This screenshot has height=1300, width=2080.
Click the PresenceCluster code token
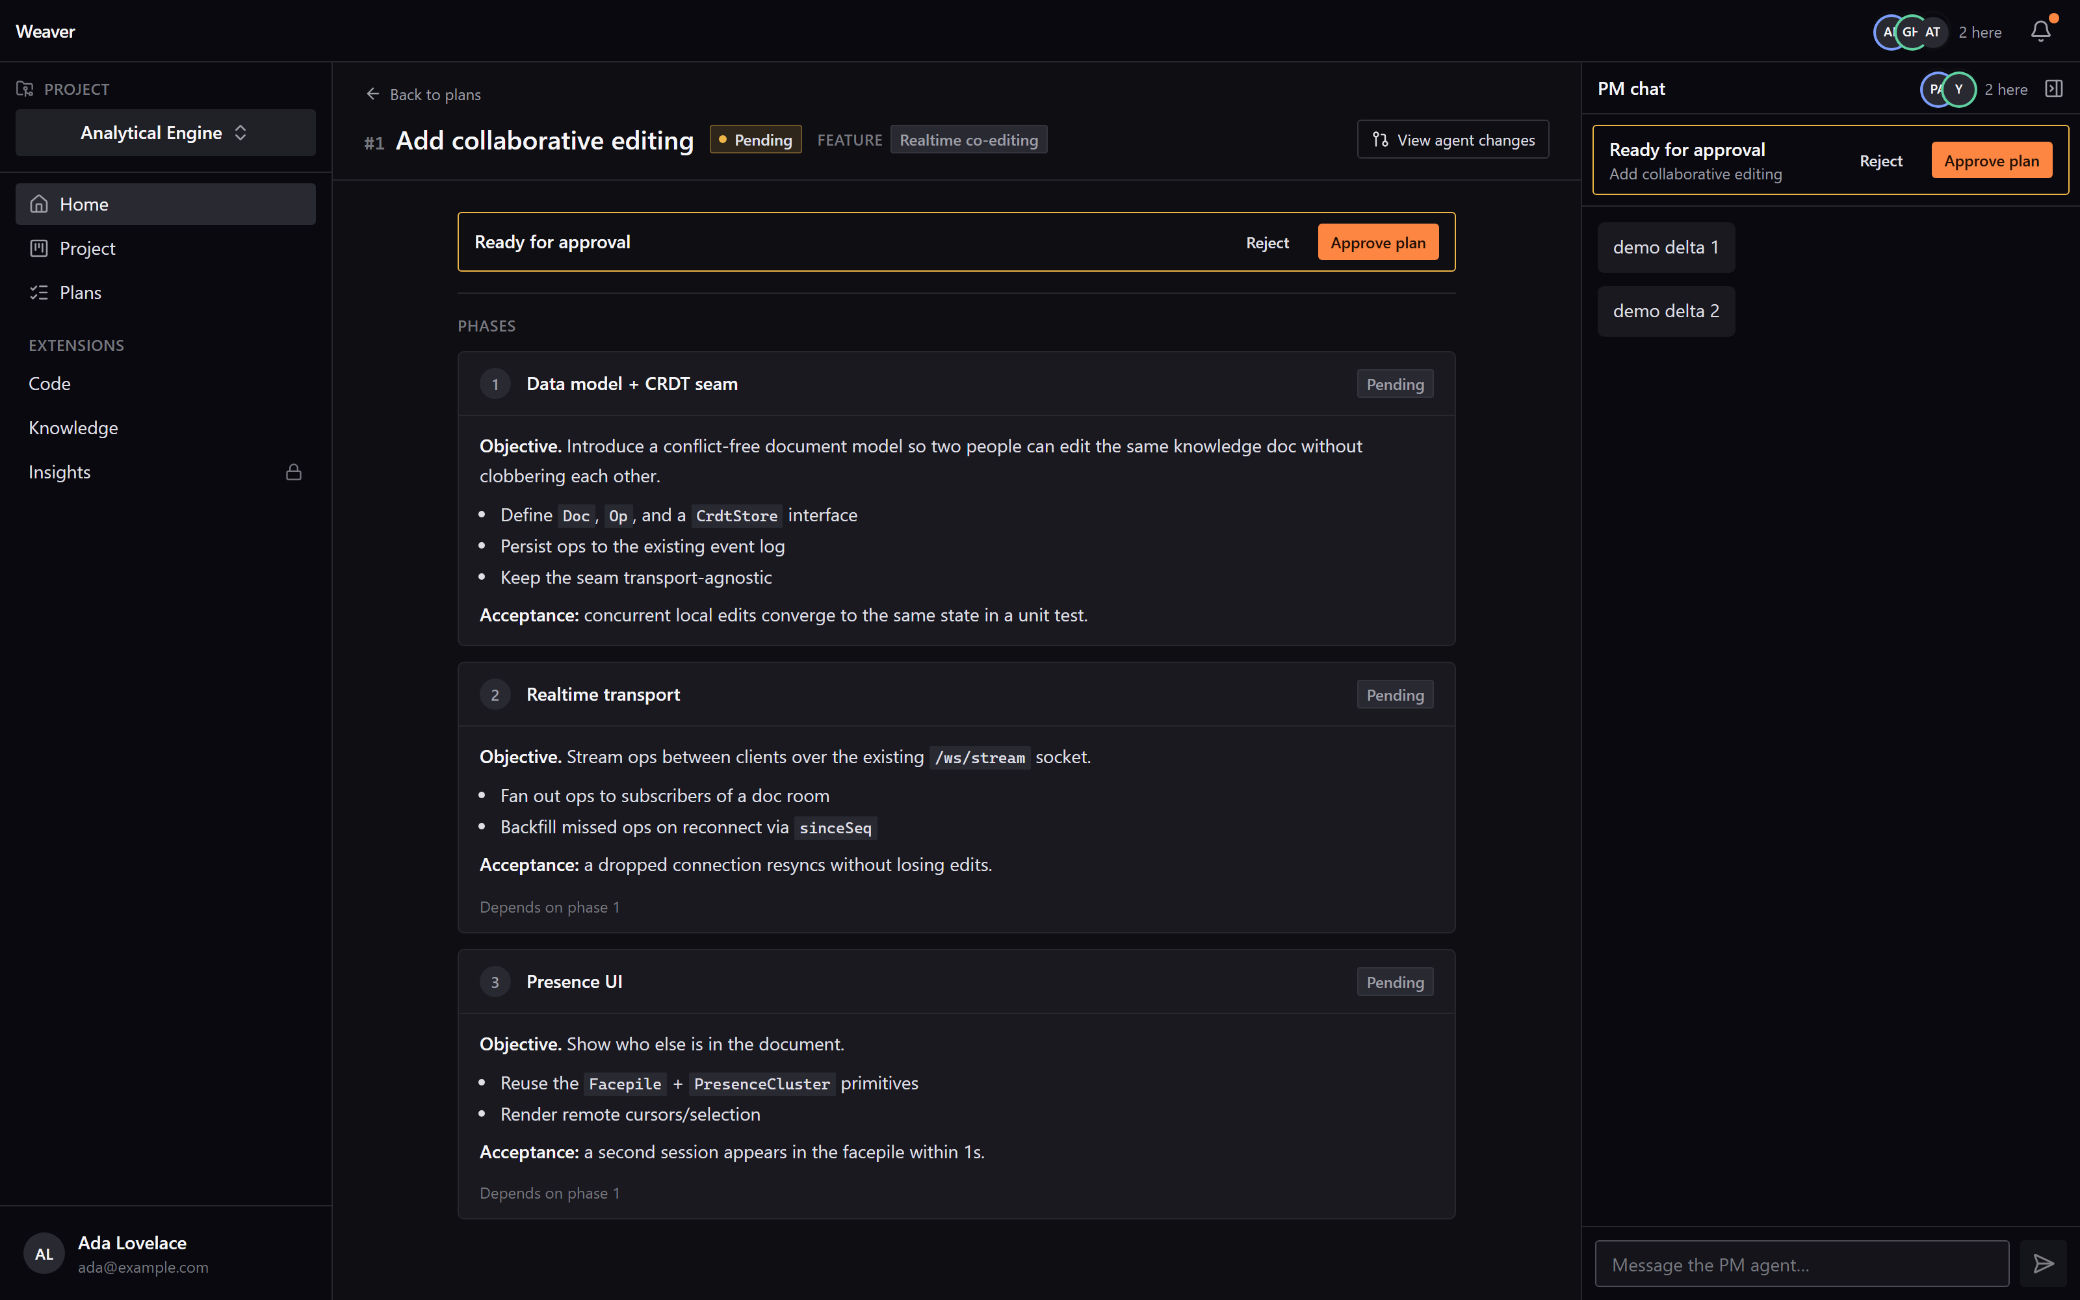[x=762, y=1084]
